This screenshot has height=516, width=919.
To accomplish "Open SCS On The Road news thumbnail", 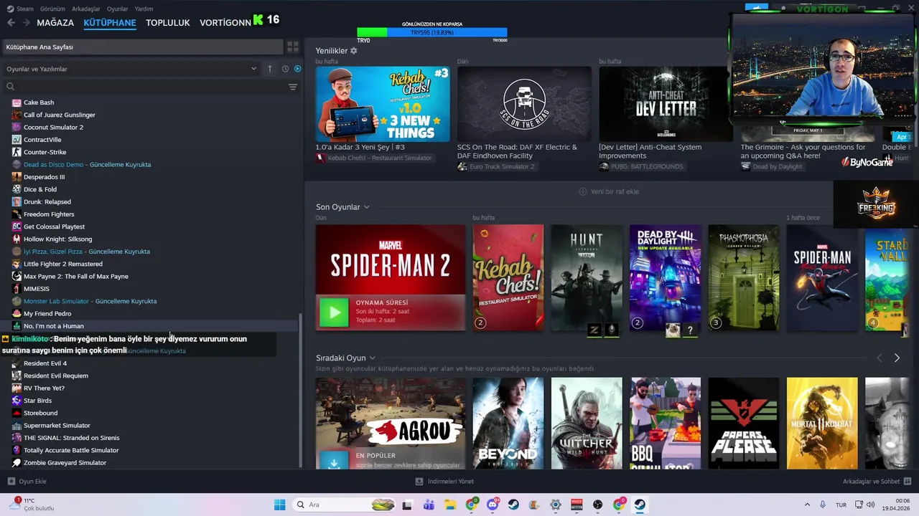I will pos(524,104).
